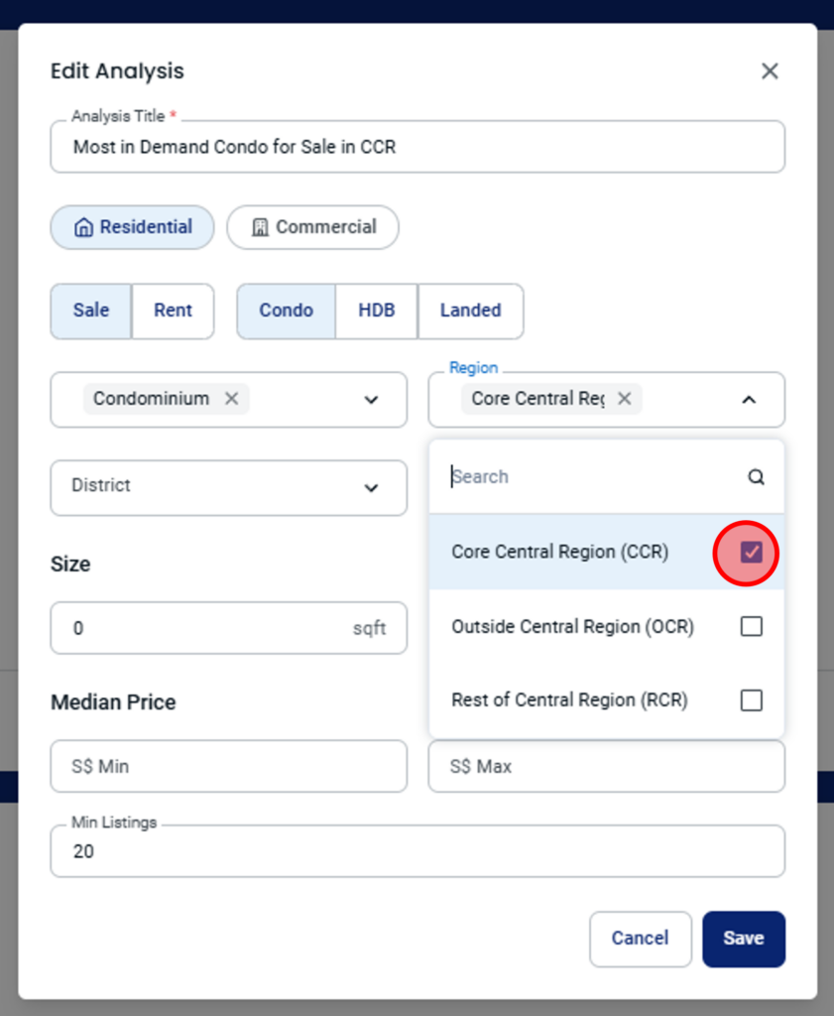Uncheck Core Central Region (CCR) checkbox
The width and height of the screenshot is (834, 1016).
(751, 552)
